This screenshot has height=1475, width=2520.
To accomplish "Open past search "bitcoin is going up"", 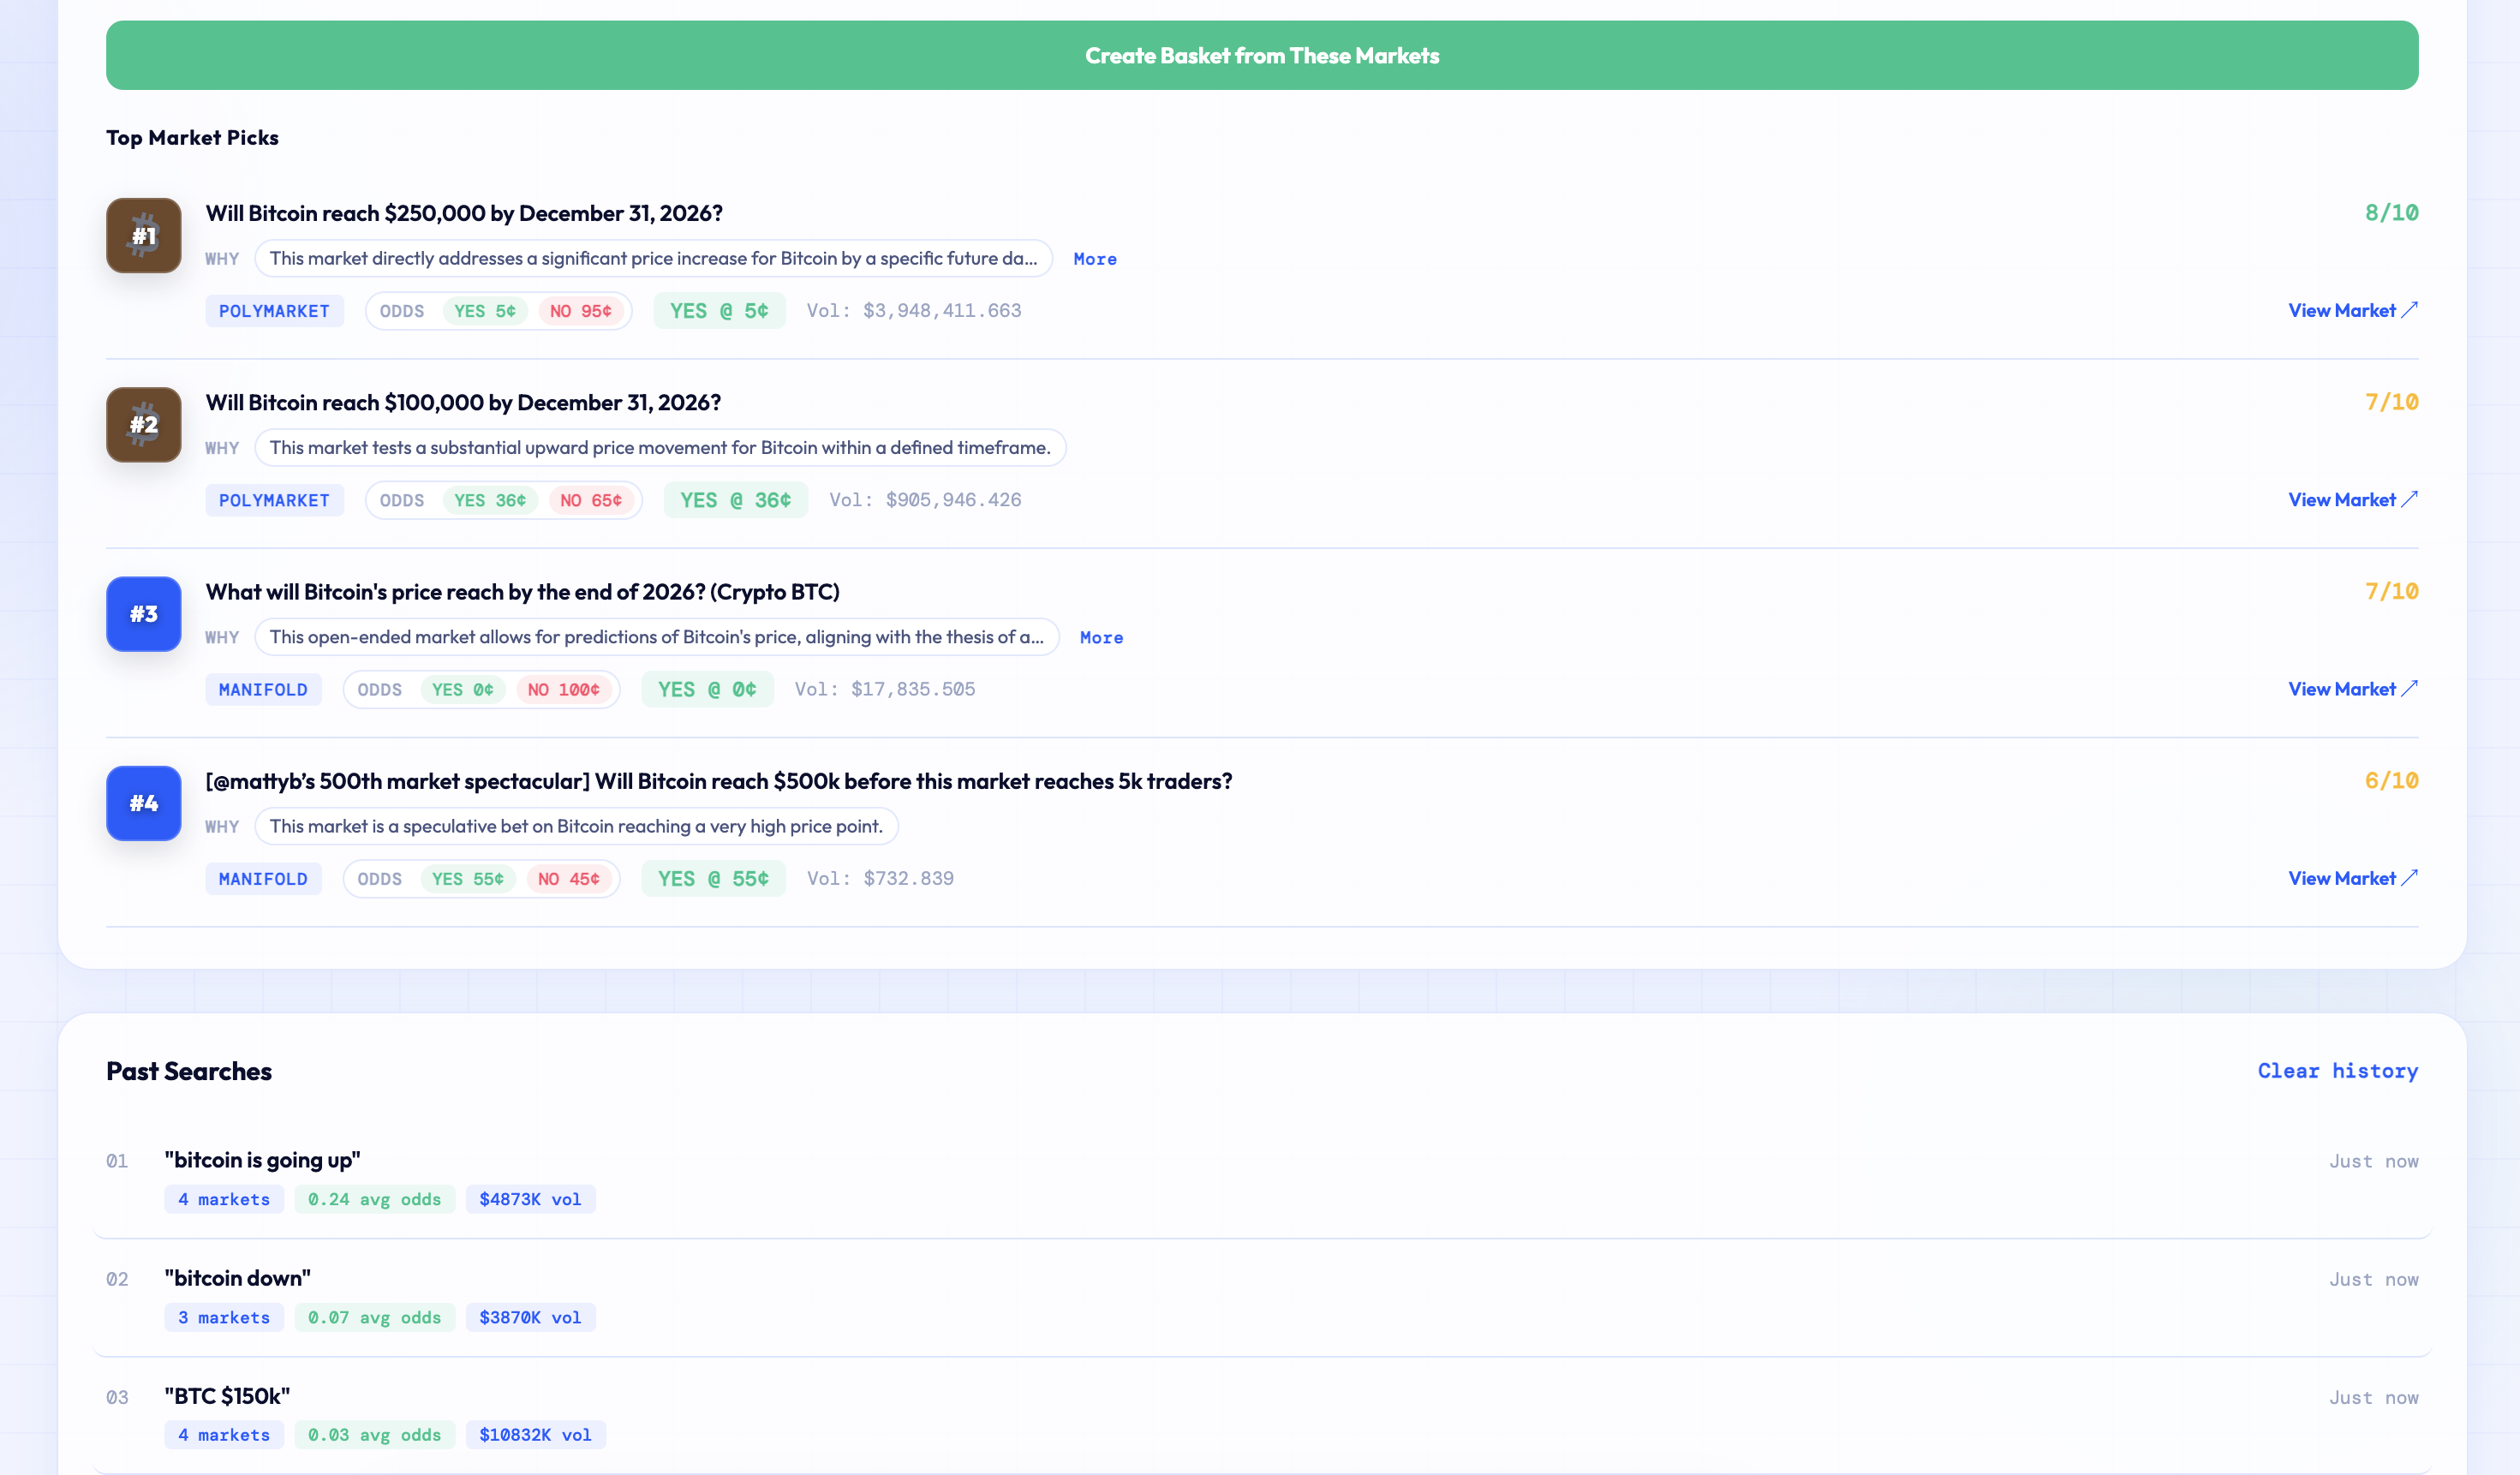I will pos(262,1160).
